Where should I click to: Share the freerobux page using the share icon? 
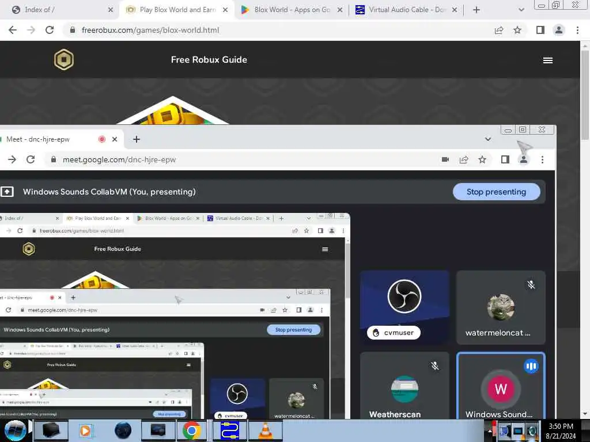(x=499, y=30)
